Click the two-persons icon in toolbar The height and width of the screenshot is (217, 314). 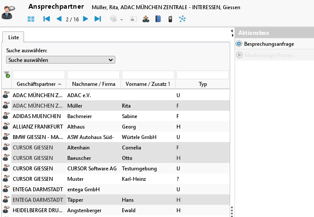146,19
